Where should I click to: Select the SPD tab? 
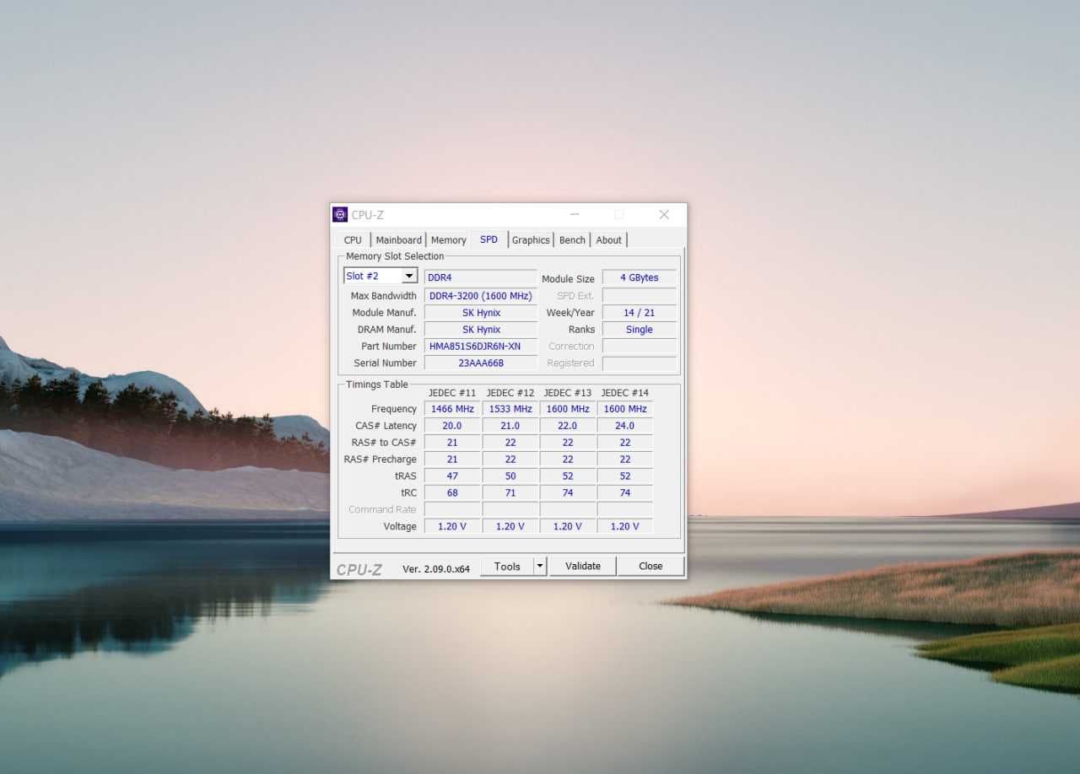click(x=489, y=239)
